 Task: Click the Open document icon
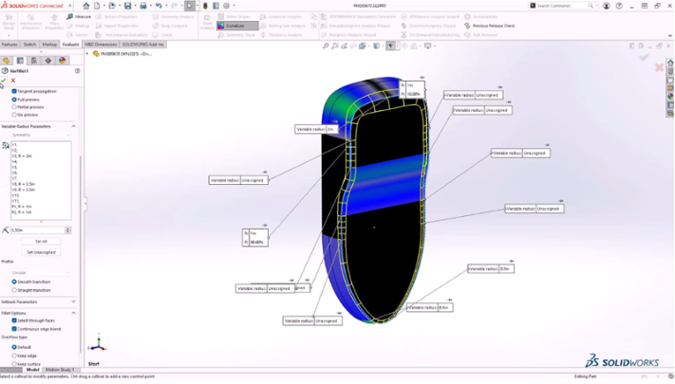pyautogui.click(x=112, y=6)
